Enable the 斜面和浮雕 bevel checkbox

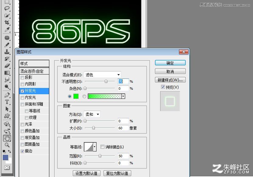coord(23,104)
